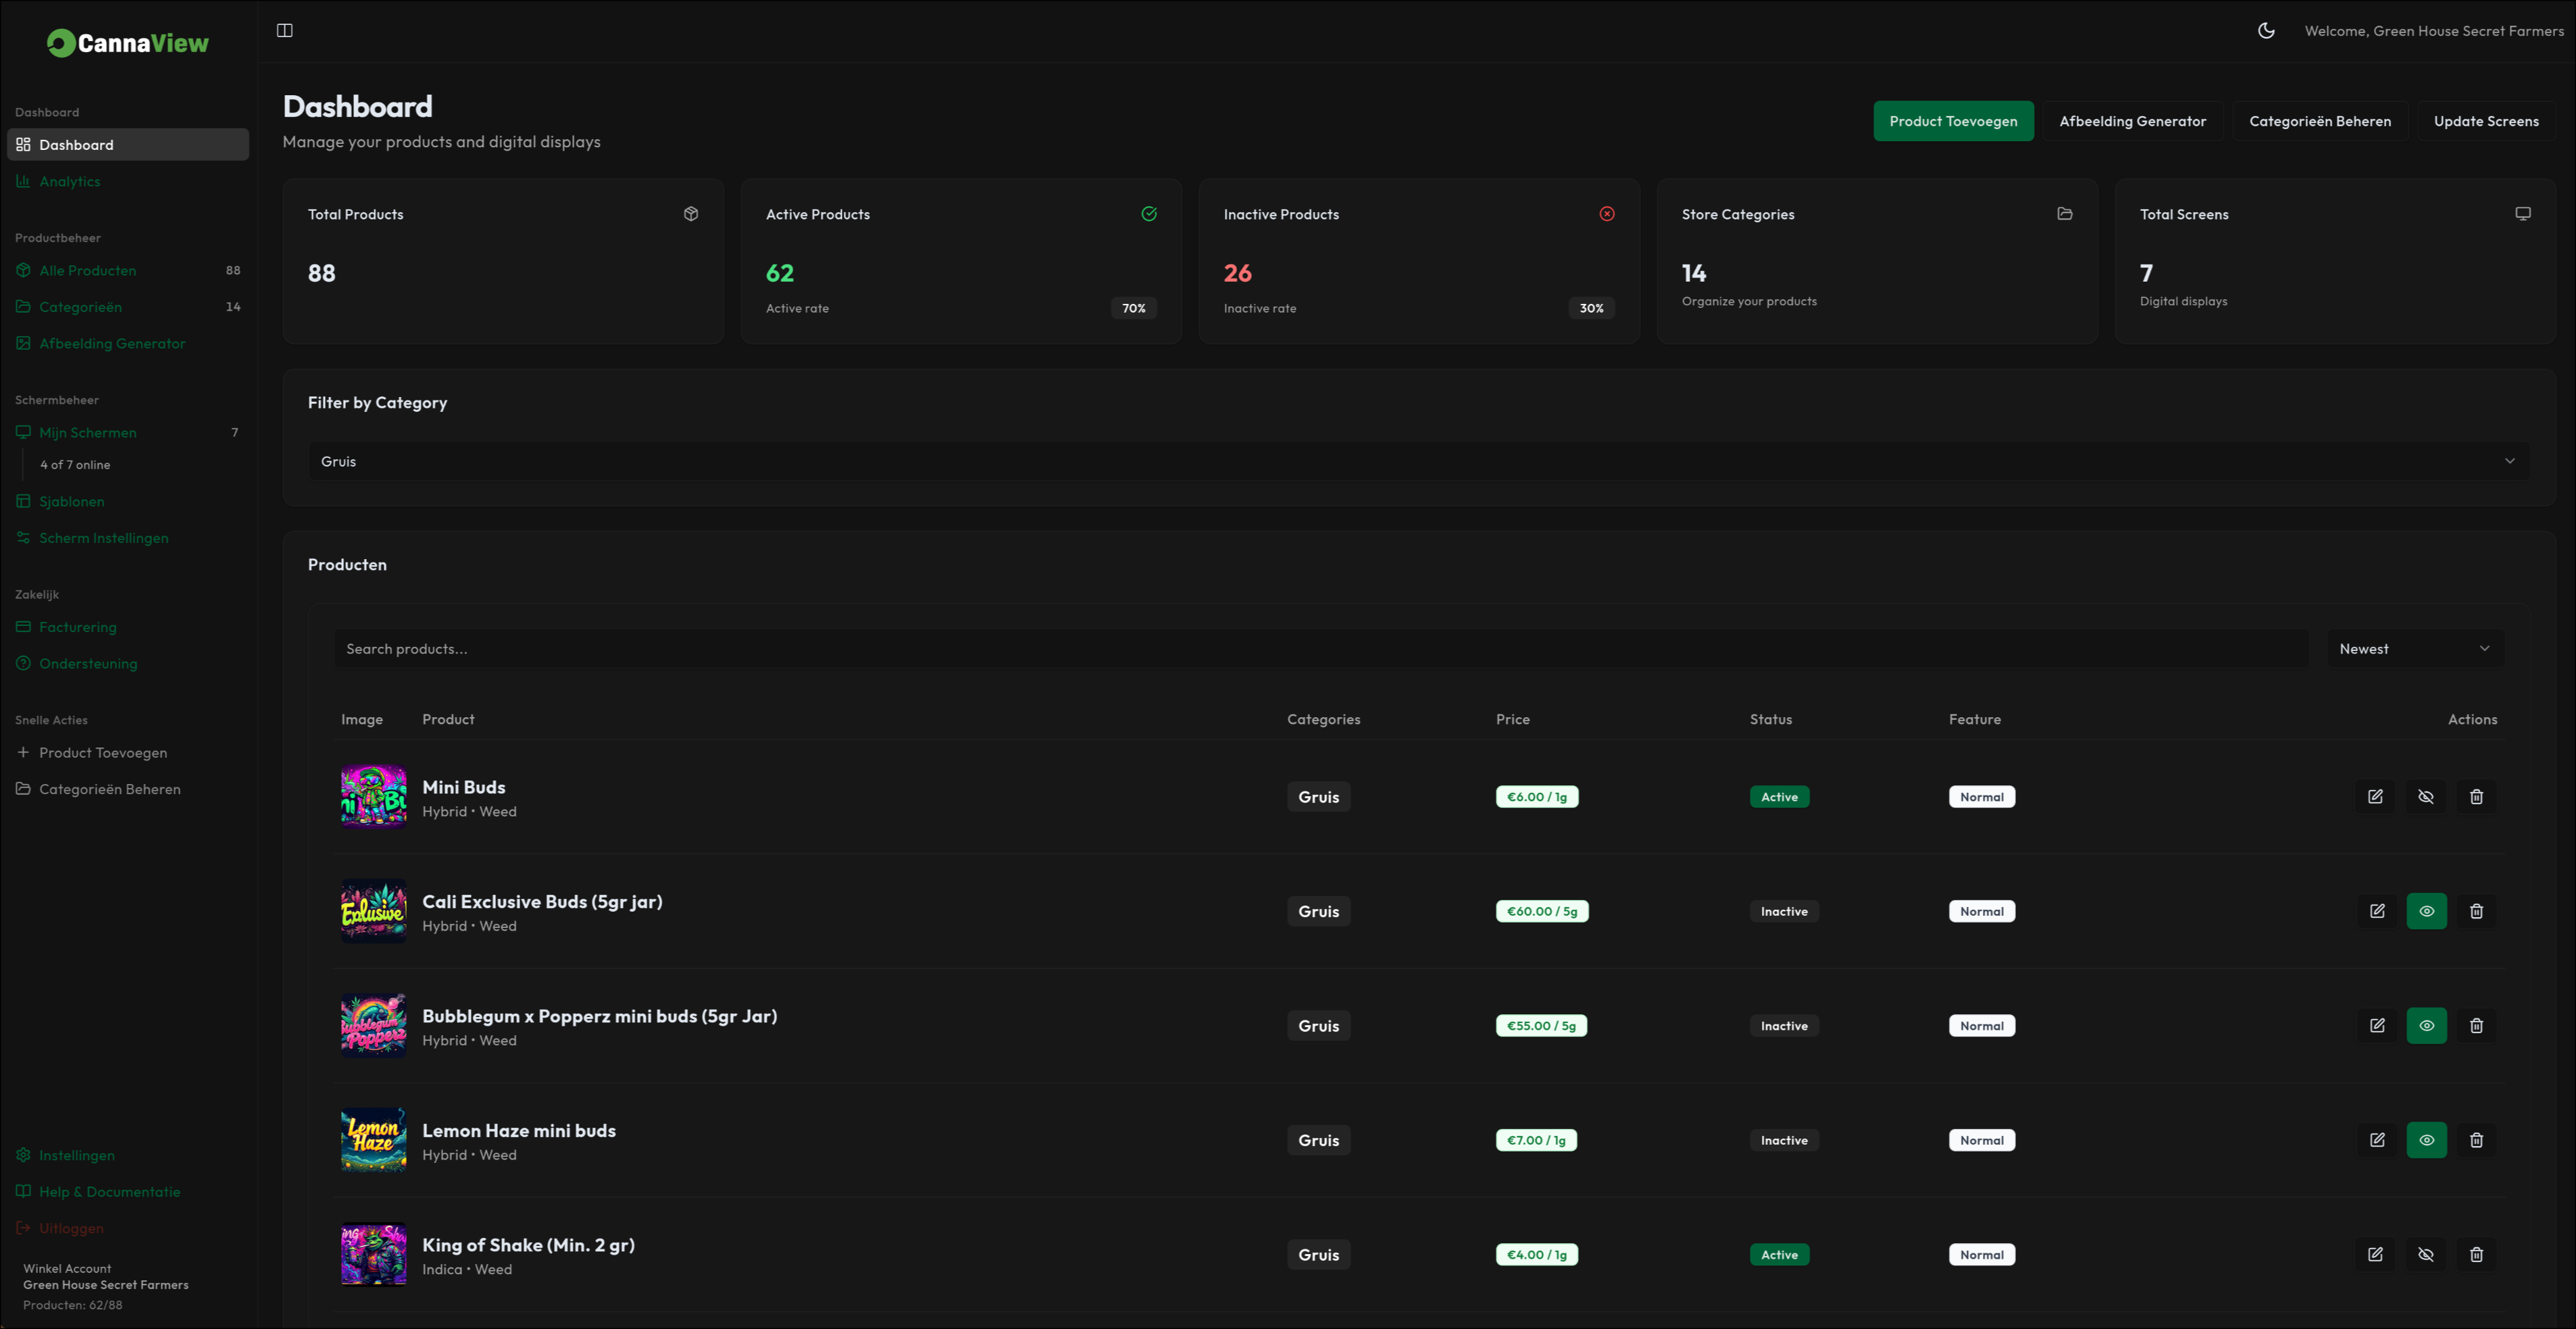Open Facturering menu item
Screen dimensions: 2576x1329
tap(78, 627)
